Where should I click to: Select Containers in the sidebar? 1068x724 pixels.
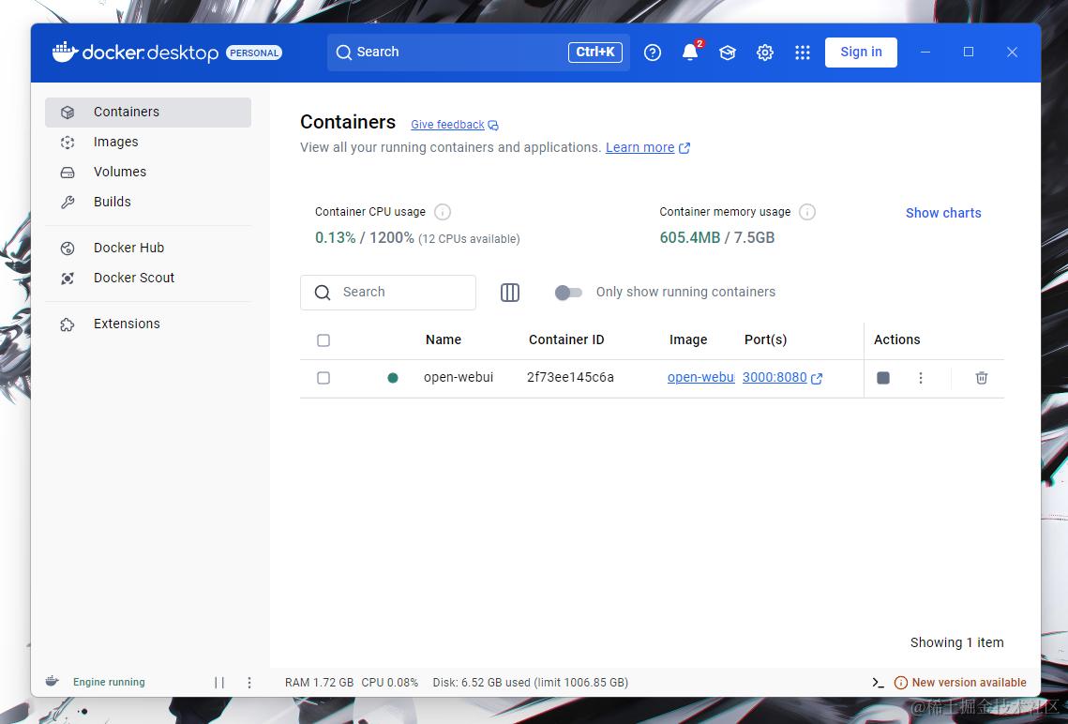tap(148, 112)
